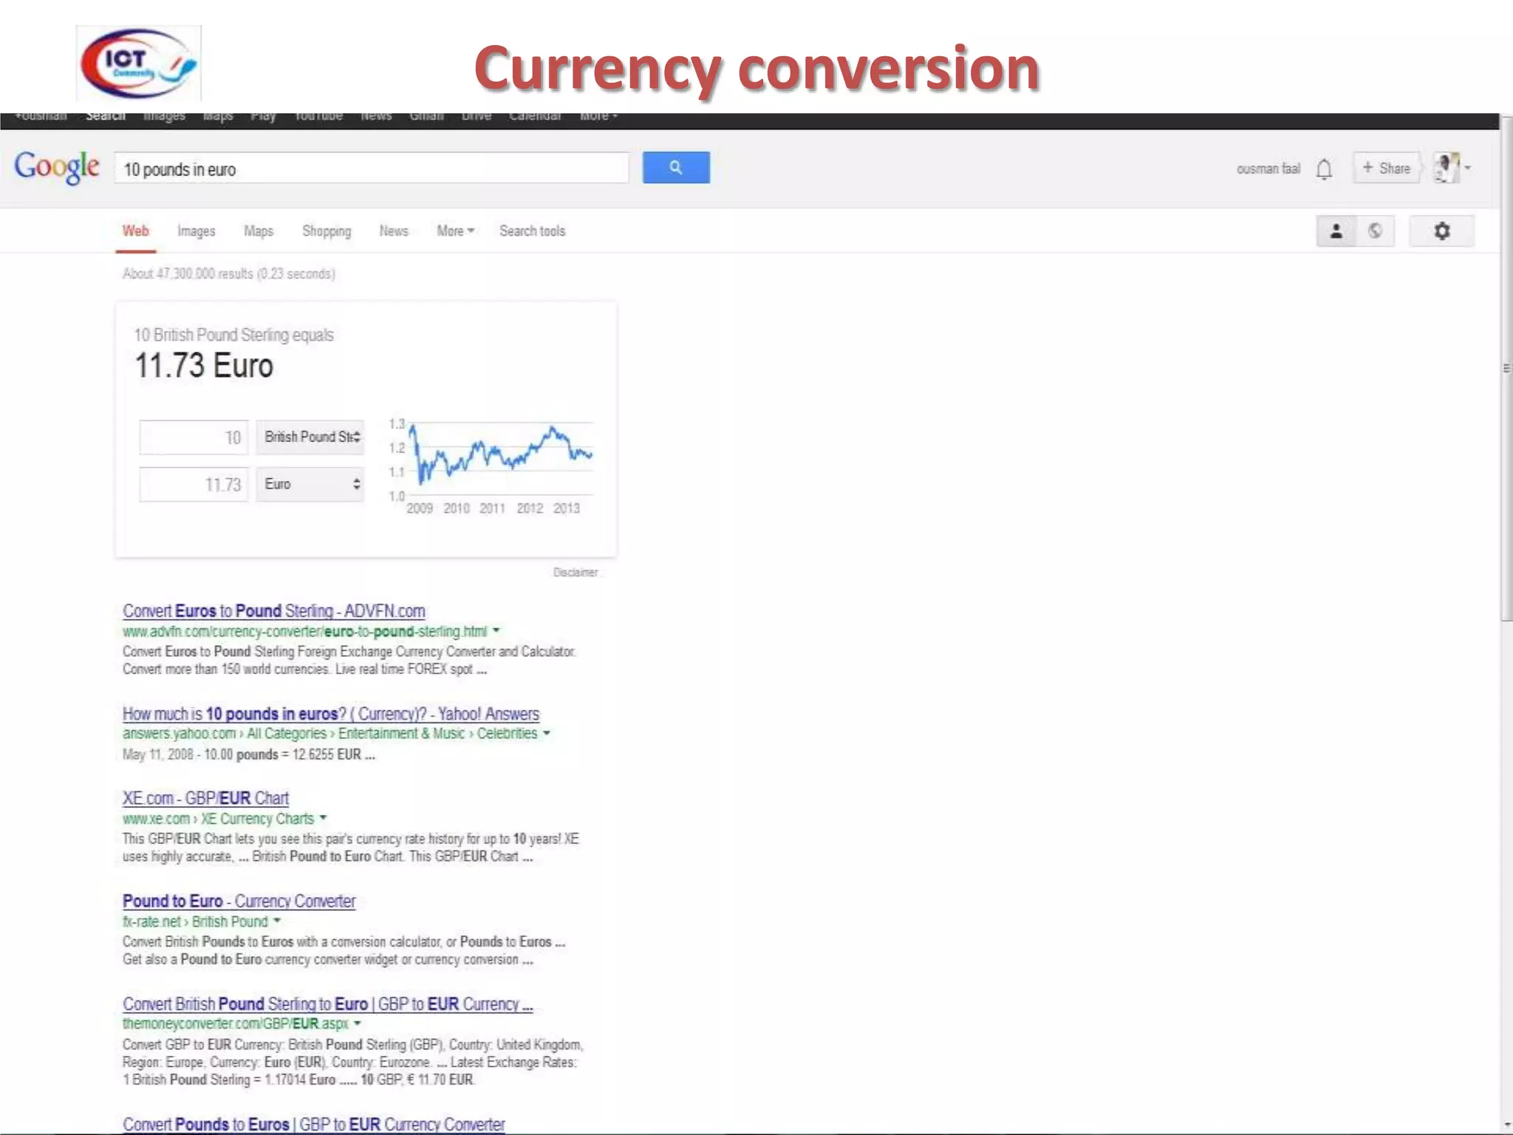This screenshot has height=1135, width=1513.
Task: Open the notifications bell icon
Action: 1324,169
